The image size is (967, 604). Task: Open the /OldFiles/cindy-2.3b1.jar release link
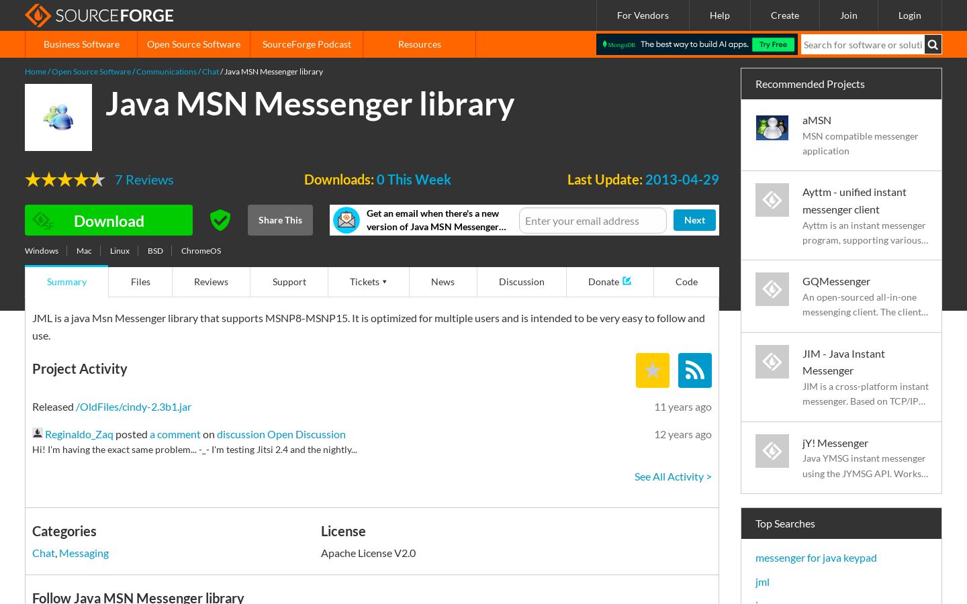[x=134, y=407]
